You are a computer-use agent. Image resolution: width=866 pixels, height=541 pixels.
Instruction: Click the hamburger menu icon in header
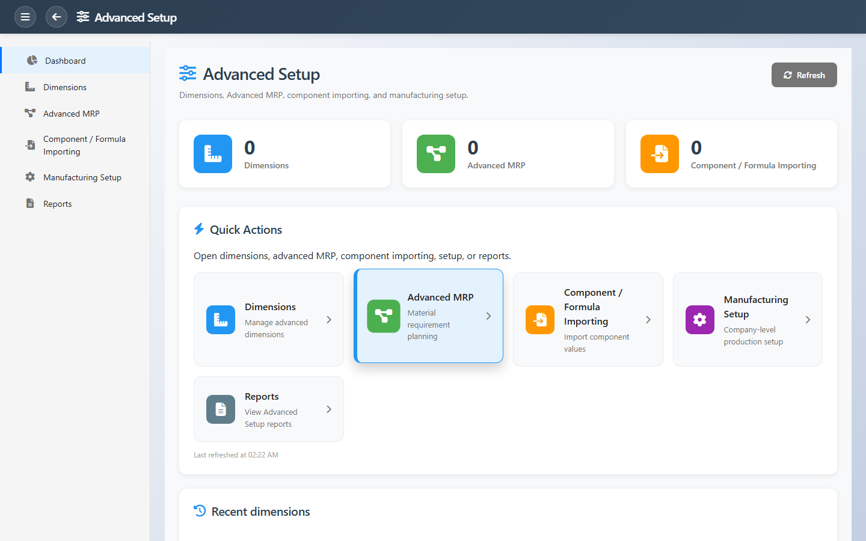tap(25, 17)
